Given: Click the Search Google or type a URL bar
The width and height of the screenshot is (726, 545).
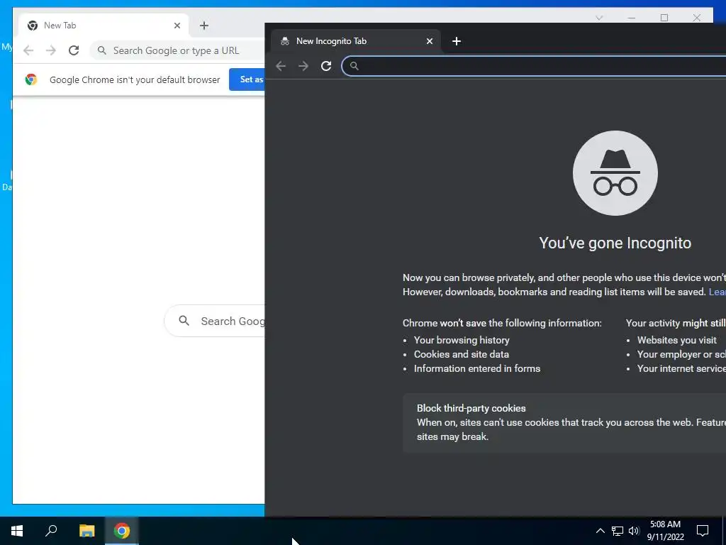Looking at the screenshot, I should [178, 50].
